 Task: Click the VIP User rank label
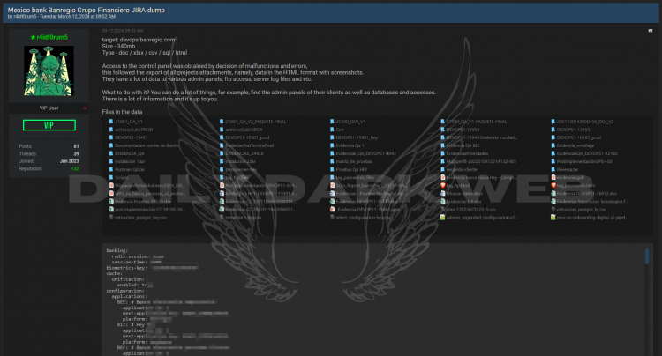[49, 108]
